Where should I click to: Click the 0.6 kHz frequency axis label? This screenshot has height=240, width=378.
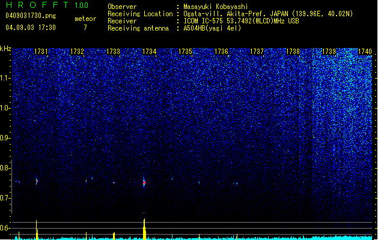pos(4,228)
